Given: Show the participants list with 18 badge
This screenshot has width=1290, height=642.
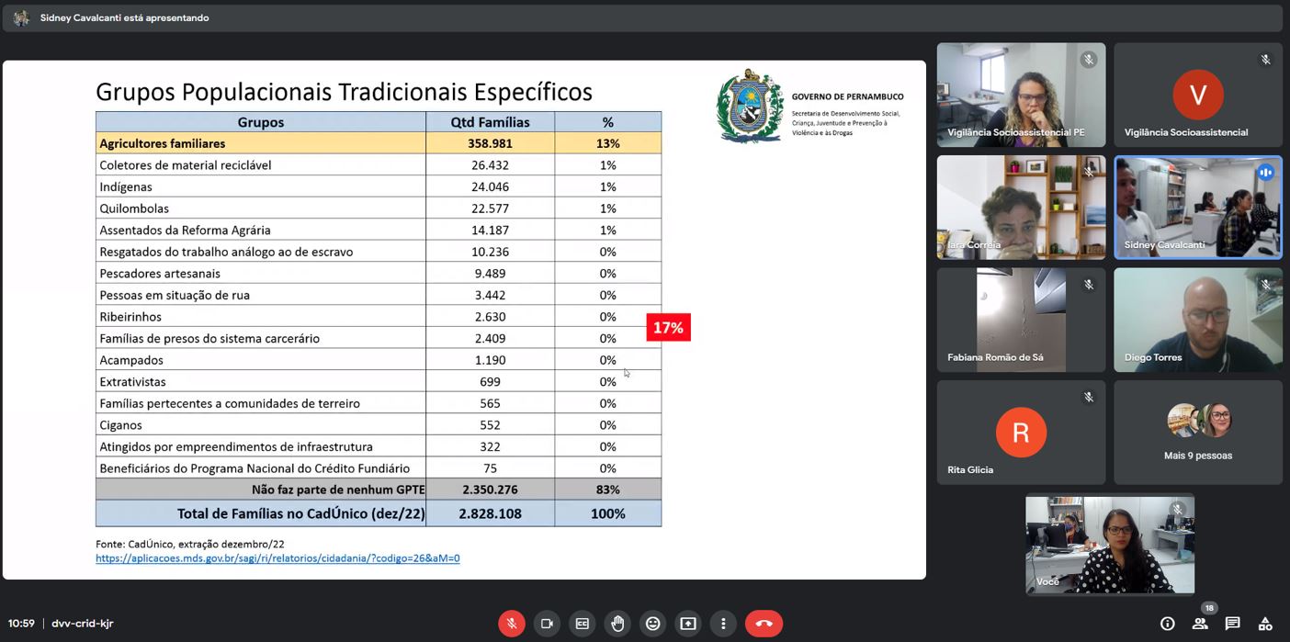Looking at the screenshot, I should pyautogui.click(x=1200, y=624).
